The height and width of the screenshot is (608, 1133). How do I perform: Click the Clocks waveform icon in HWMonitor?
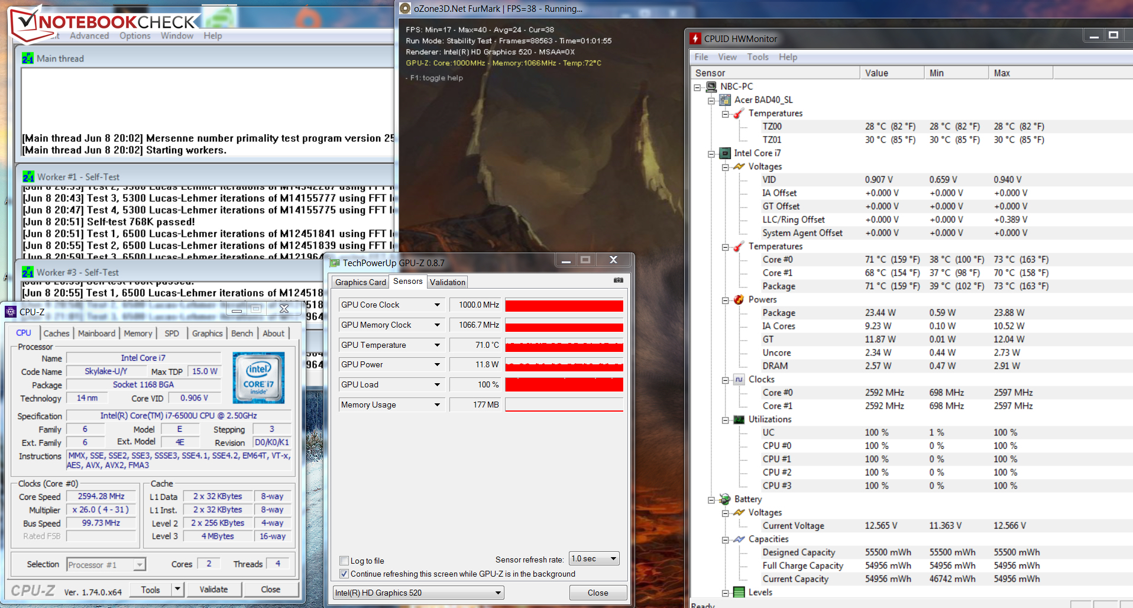coord(739,380)
